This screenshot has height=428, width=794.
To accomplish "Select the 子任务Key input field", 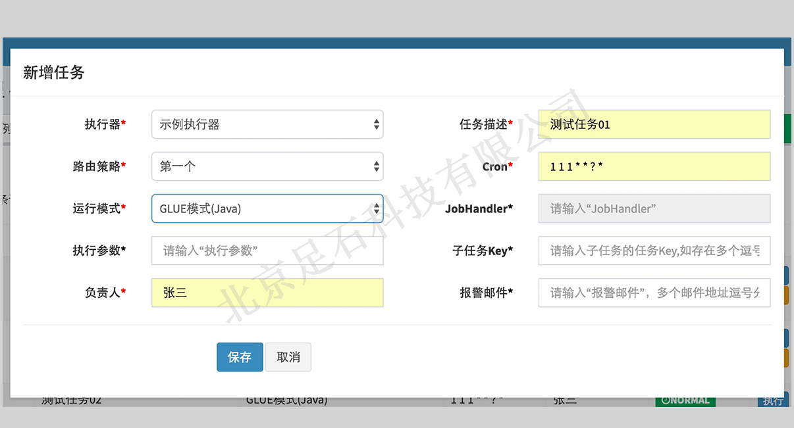I will click(x=654, y=250).
